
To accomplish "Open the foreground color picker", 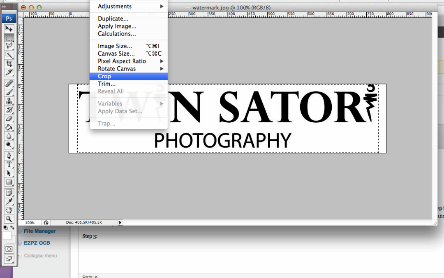I will [7, 236].
